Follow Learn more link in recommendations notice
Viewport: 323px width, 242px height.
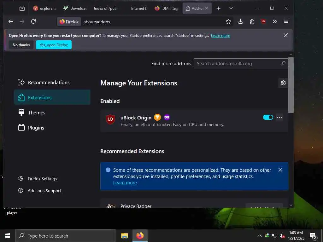point(125,183)
